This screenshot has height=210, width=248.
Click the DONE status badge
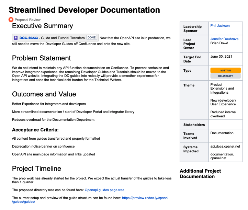pos(91,38)
